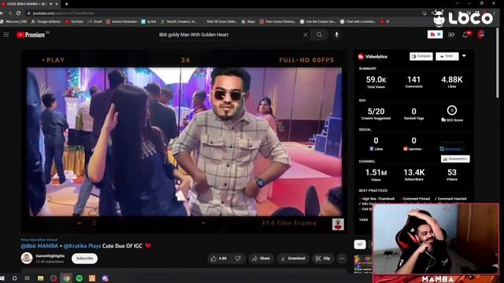This screenshot has width=504, height=283.
Task: Start voice search with microphone icon
Action: [336, 35]
